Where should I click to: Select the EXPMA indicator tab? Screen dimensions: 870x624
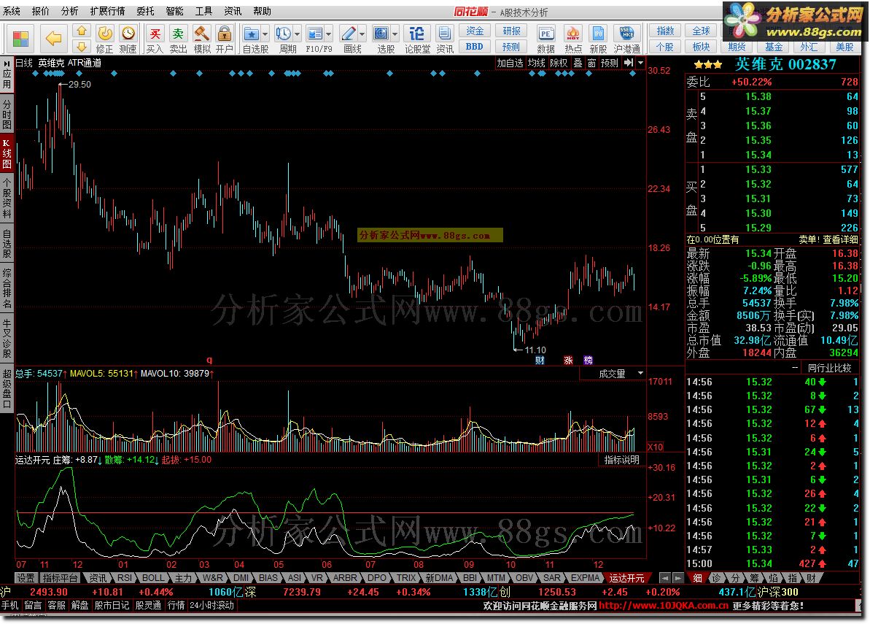pyautogui.click(x=586, y=578)
